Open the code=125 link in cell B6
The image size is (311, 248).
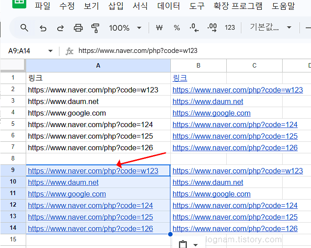(x=235, y=136)
